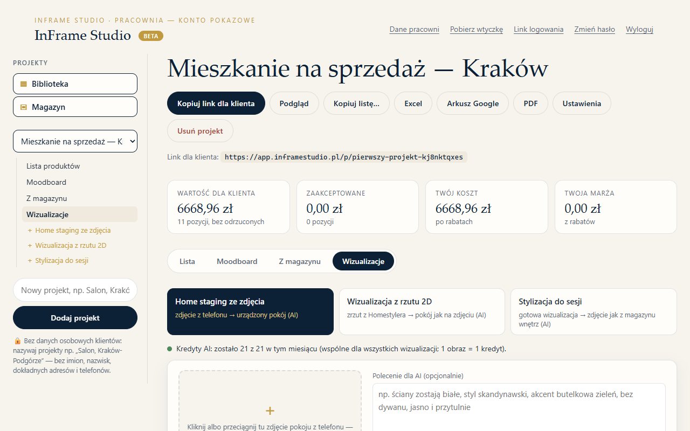Select Wizualizacje entry in sidebar
This screenshot has width=690, height=431.
point(80,214)
